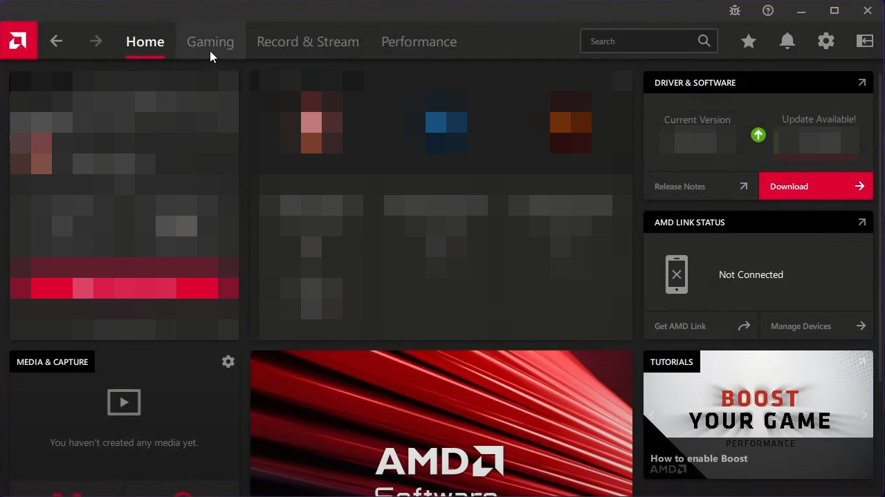Go to the previous tutorial with left chevron
Screen dimensions: 885x497
[651, 415]
